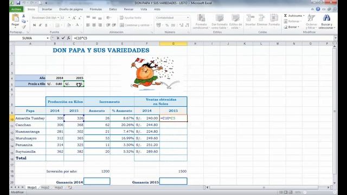Toggle bottom vertical alignment
The height and width of the screenshot is (195, 347).
tap(100, 18)
